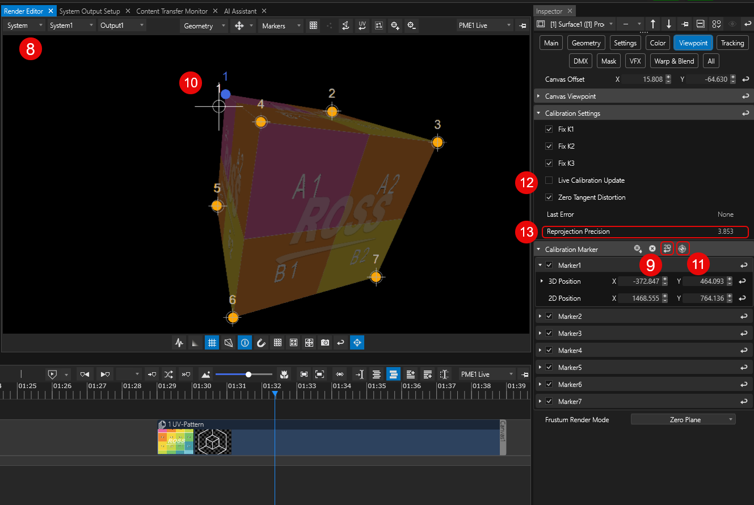Click the flower macro icon right of zoom slider
Image resolution: width=754 pixels, height=505 pixels.
(x=285, y=374)
